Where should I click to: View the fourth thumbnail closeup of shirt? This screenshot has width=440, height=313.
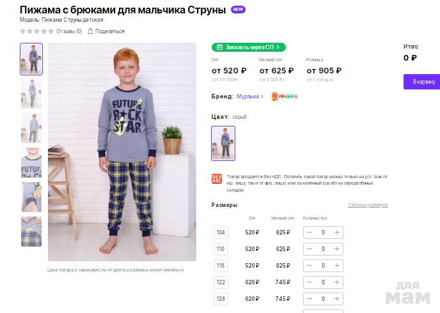31,162
